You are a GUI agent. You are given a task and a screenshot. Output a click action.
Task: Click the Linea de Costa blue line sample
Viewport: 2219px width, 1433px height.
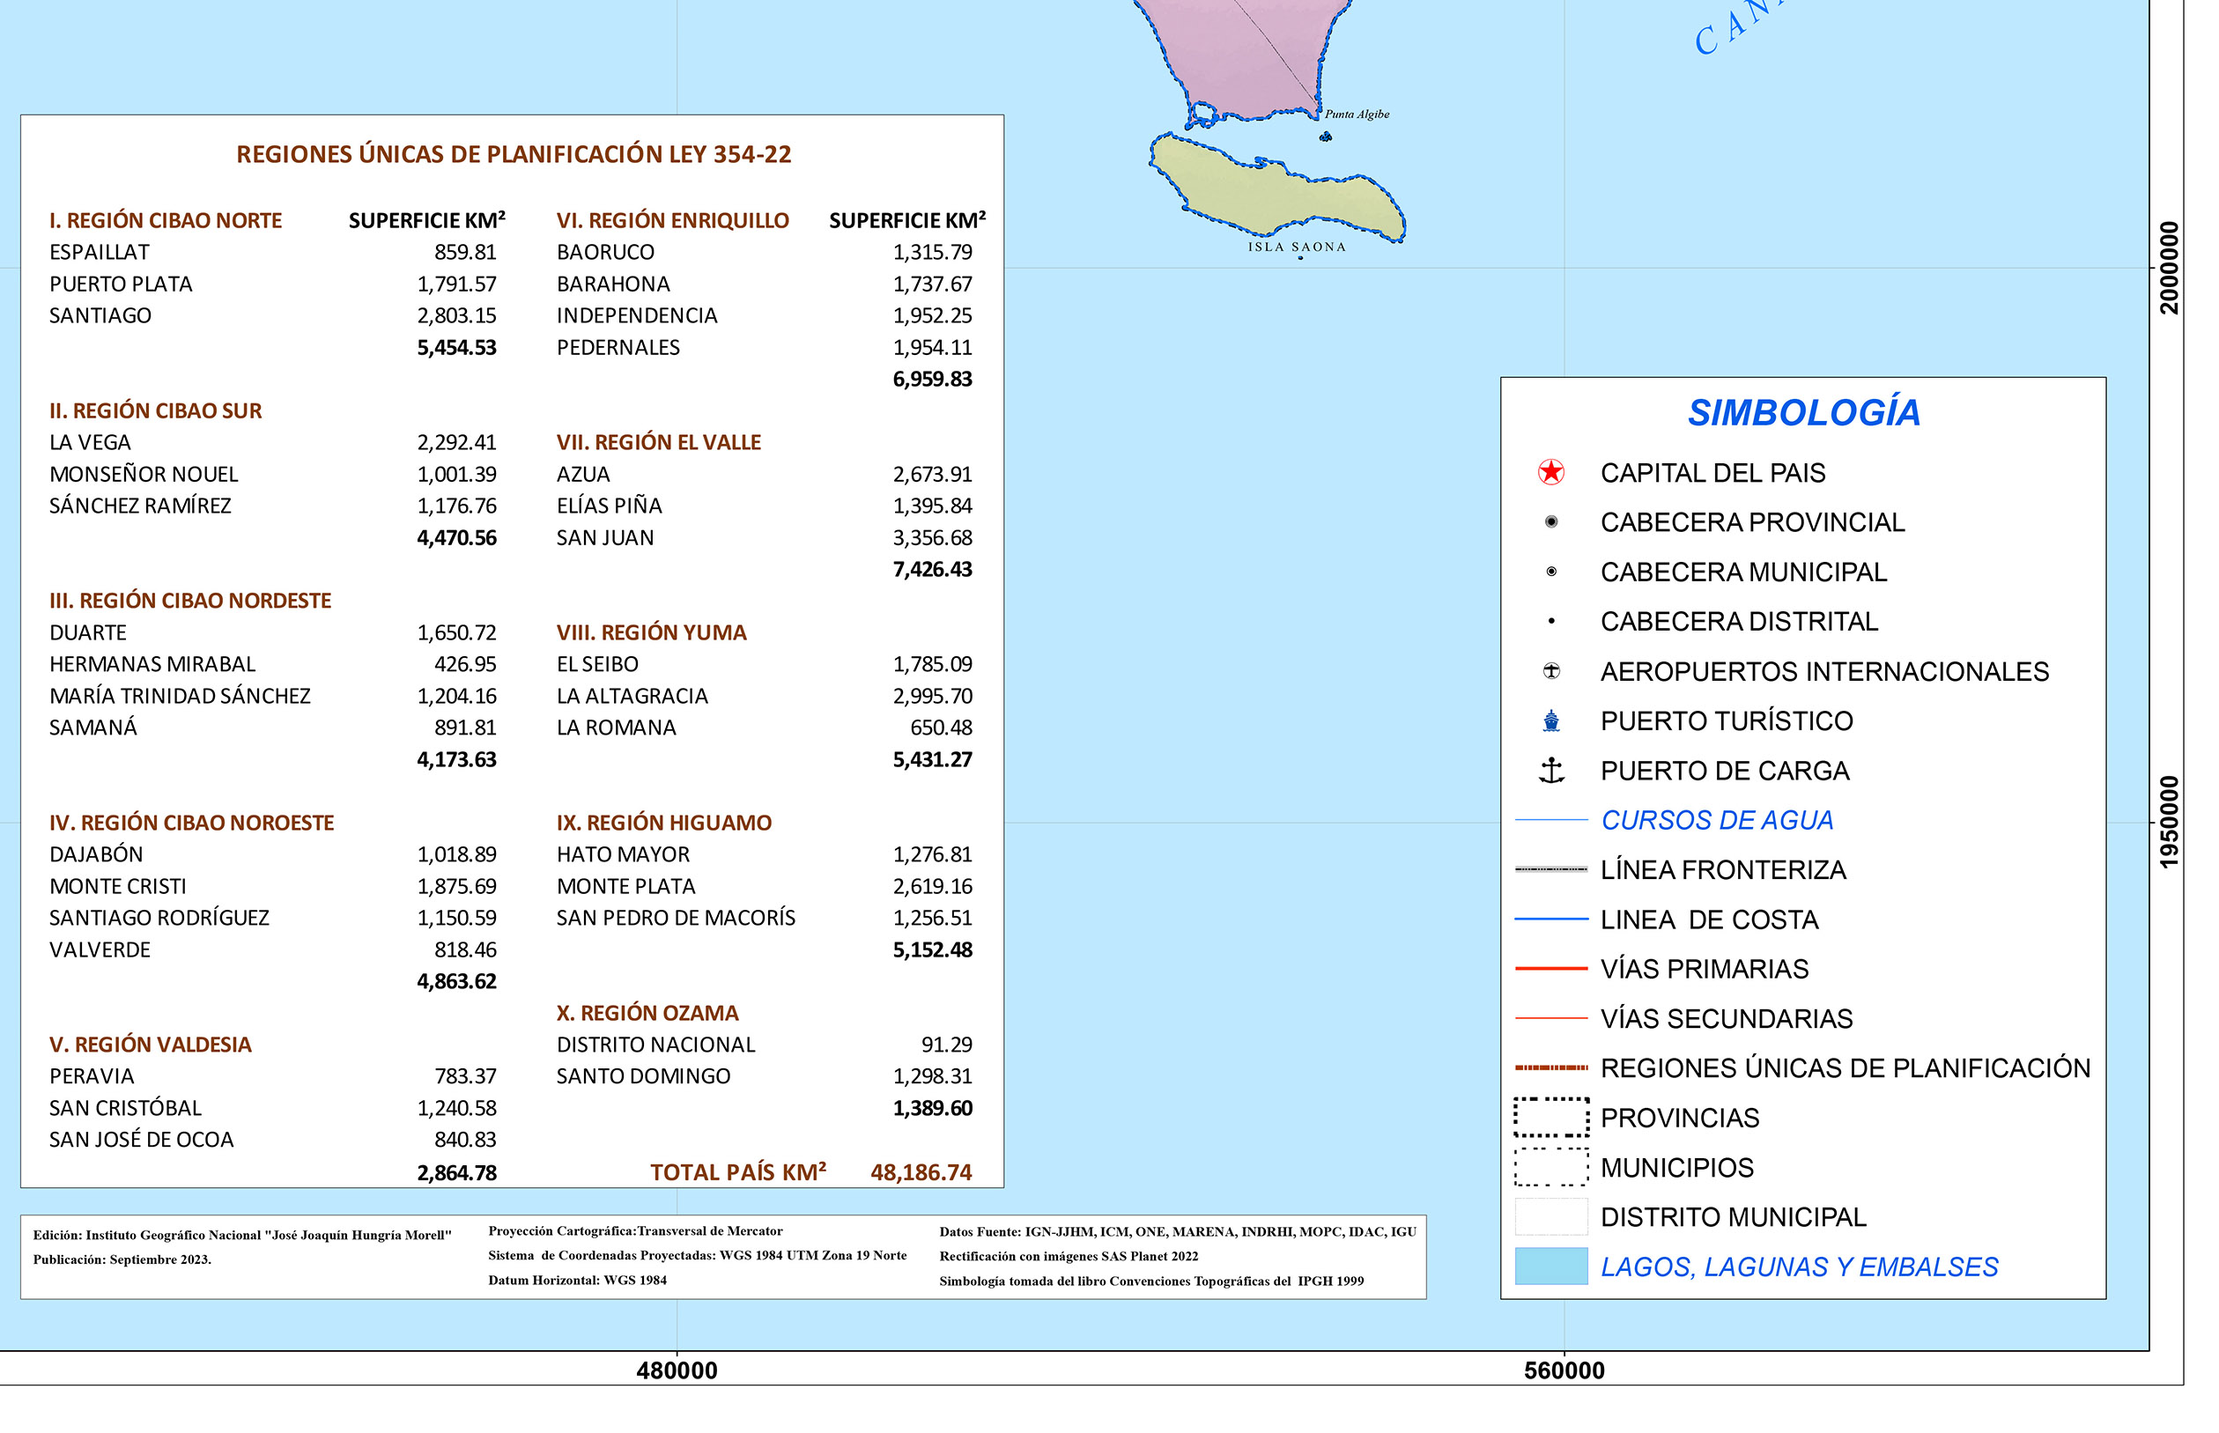click(x=1551, y=920)
